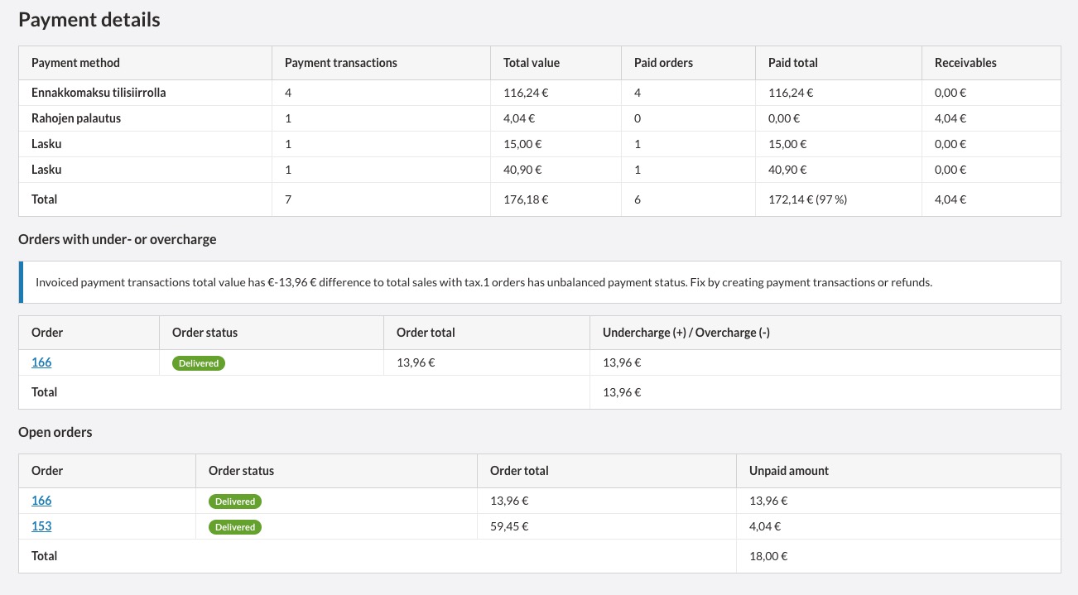Select the Lasku row with 15,00 € value

(539, 144)
